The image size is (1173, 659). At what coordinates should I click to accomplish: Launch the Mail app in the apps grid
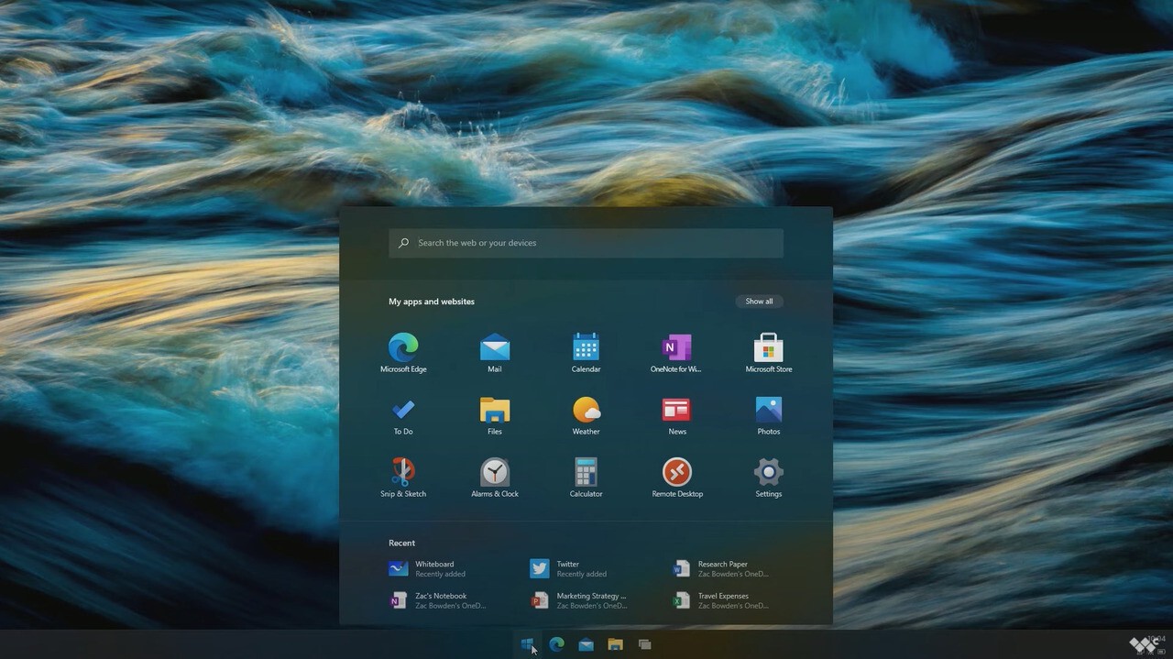pos(495,353)
